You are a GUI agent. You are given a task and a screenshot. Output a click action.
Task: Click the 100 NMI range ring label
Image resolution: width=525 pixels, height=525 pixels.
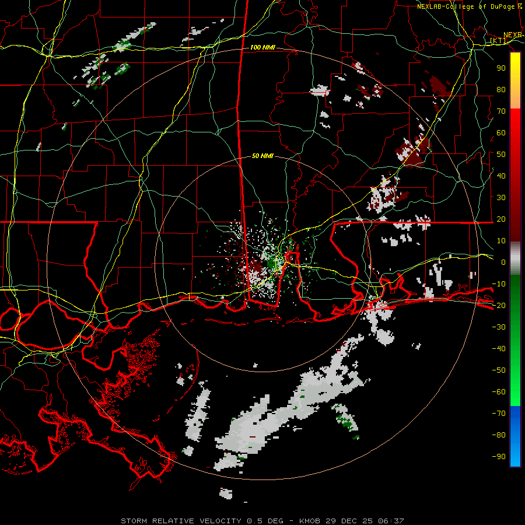click(x=262, y=48)
